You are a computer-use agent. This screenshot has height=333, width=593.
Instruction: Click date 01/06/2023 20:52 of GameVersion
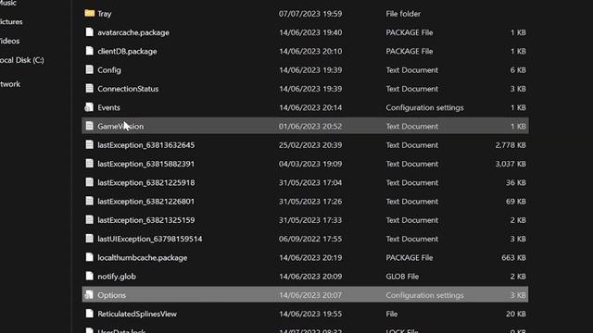tap(310, 127)
